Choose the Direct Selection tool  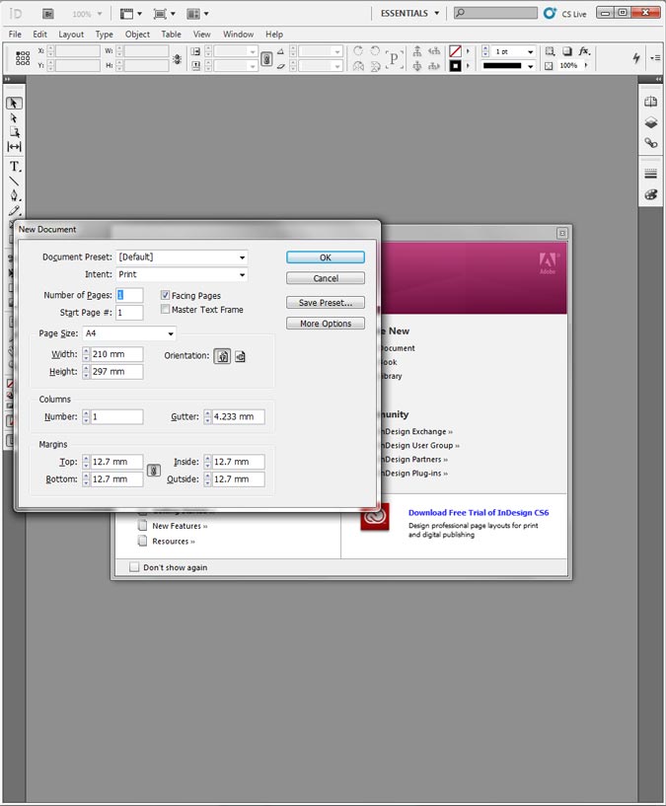pos(15,117)
